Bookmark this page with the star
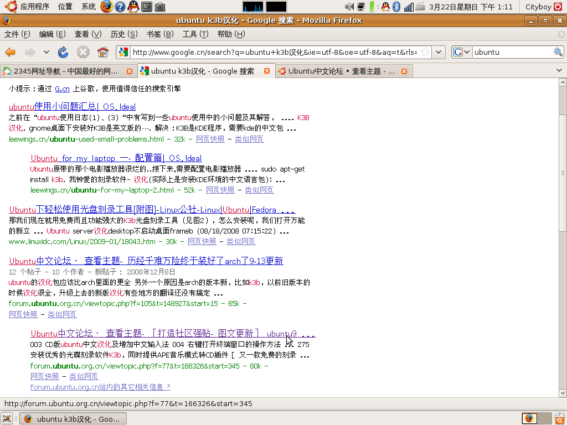Viewport: 567px width, 425px height. 426,52
